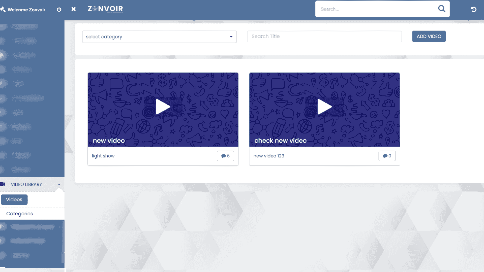Click the Welcome Zonvoir text
484x272 pixels.
point(26,10)
